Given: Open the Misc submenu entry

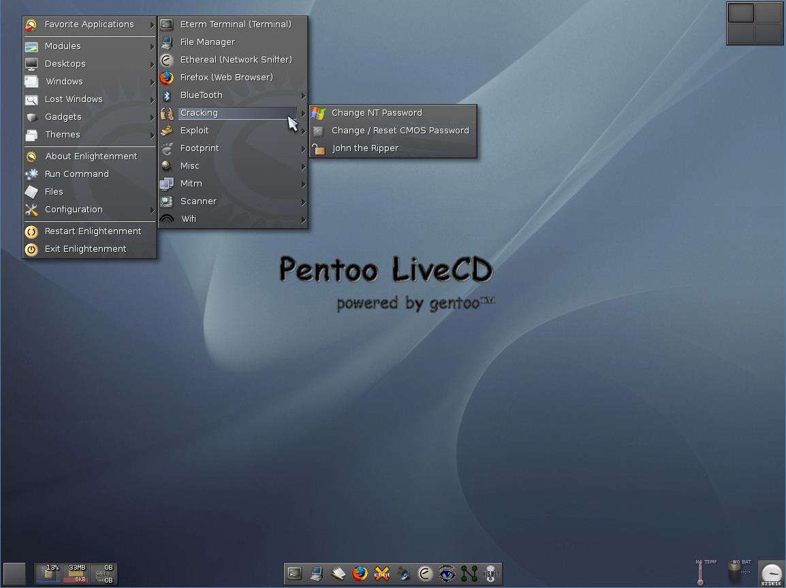Looking at the screenshot, I should [x=233, y=166].
